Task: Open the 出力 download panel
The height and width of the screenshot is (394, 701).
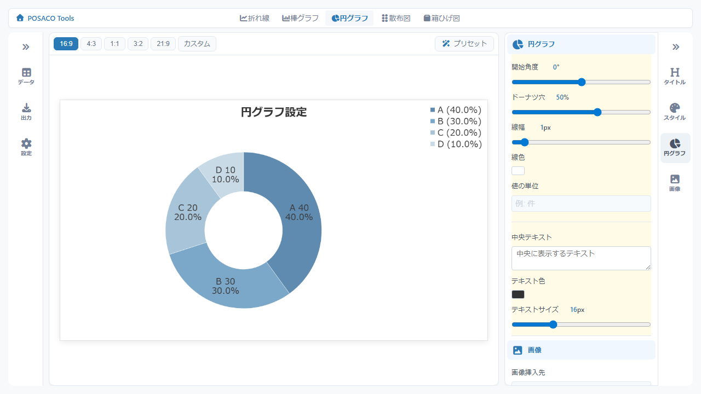Action: click(26, 112)
